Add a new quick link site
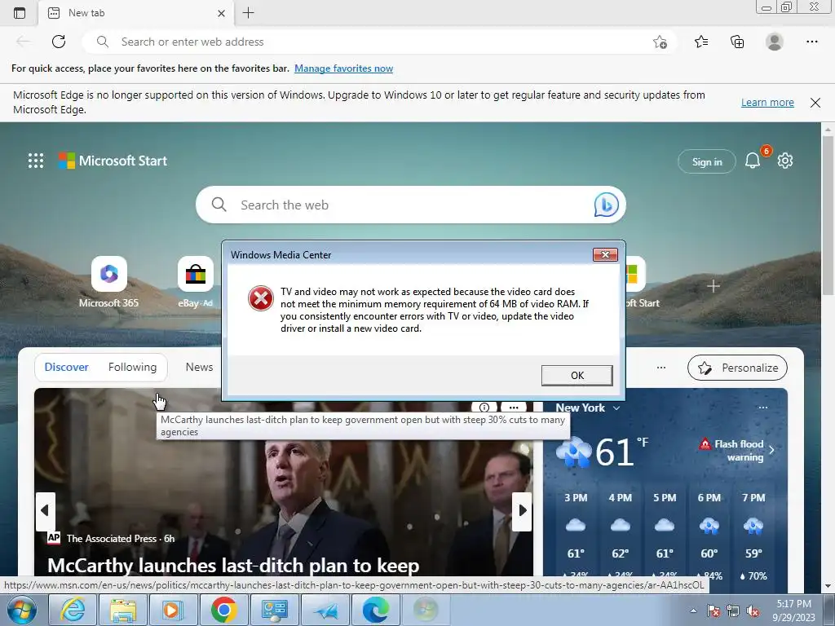 [x=713, y=286]
